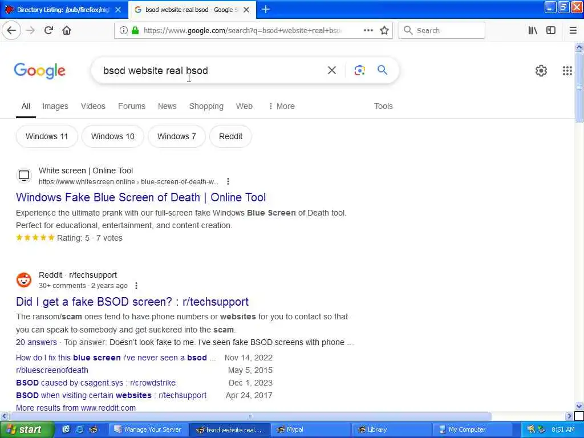Image resolution: width=584 pixels, height=438 pixels.
Task: Reload the current page
Action: pos(48,30)
